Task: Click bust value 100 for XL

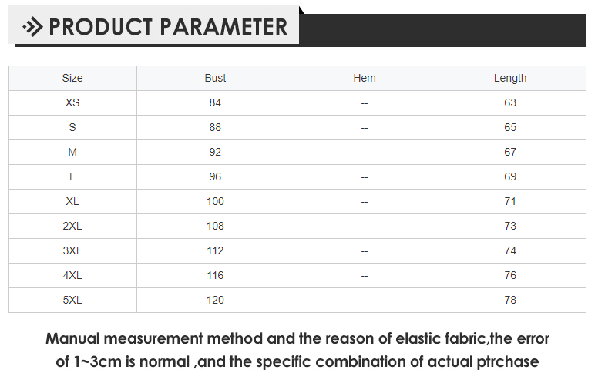Action: point(215,201)
